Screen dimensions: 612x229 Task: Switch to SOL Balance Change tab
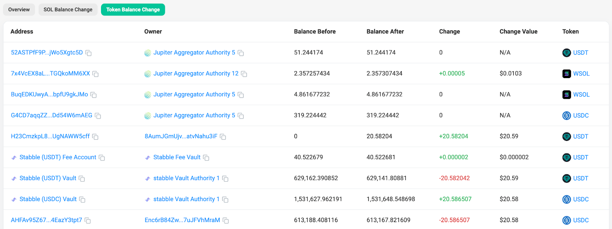(x=68, y=10)
